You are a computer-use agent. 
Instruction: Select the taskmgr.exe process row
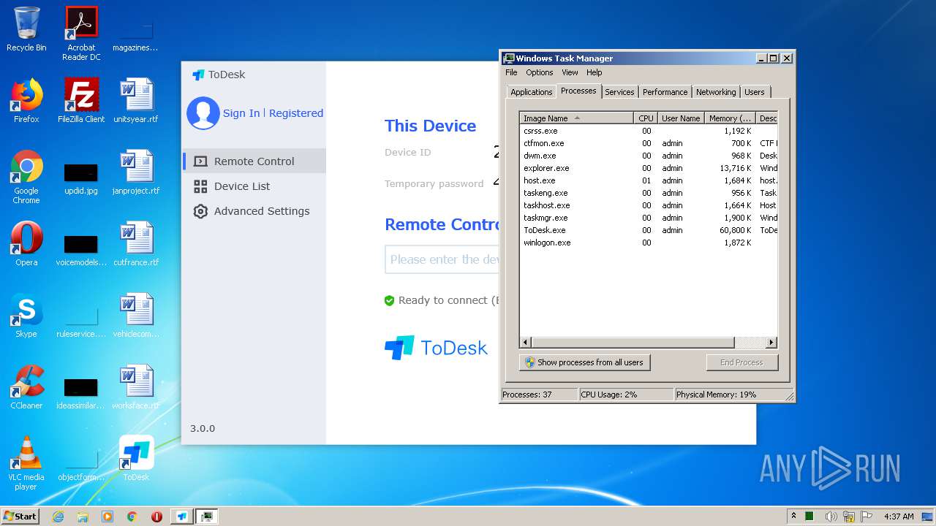click(x=649, y=218)
